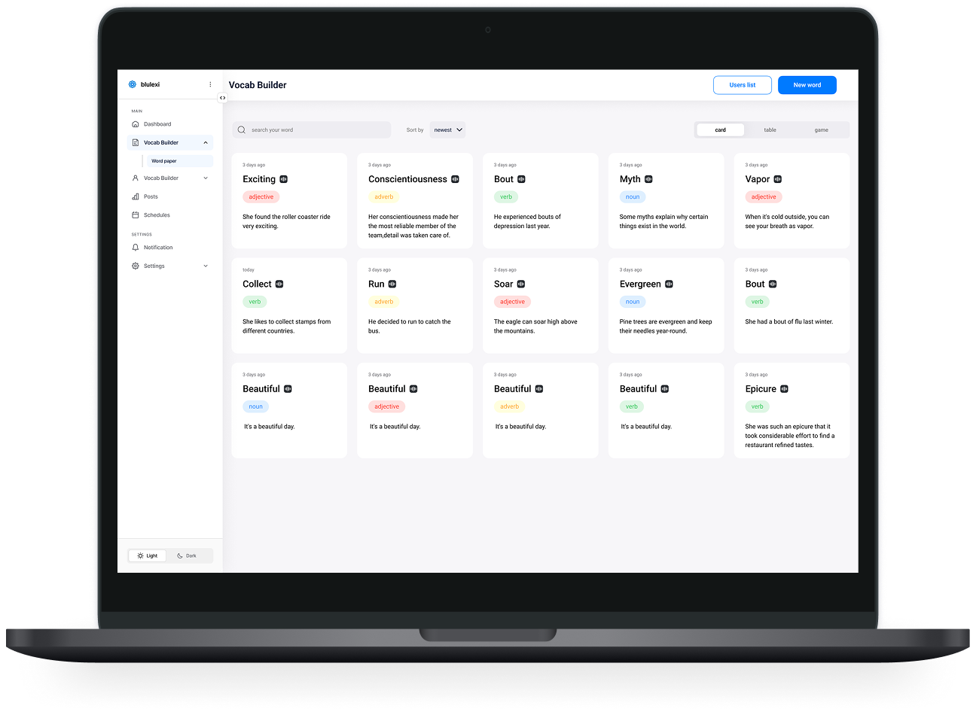Click the speaker icon next to Epicure

coord(784,389)
